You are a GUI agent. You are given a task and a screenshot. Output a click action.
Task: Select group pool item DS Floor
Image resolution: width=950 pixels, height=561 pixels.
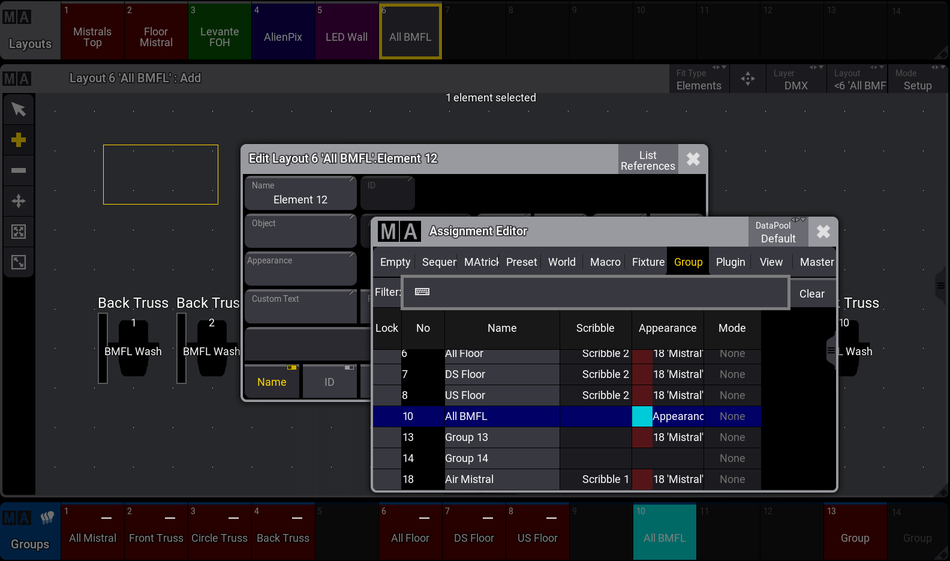[474, 532]
